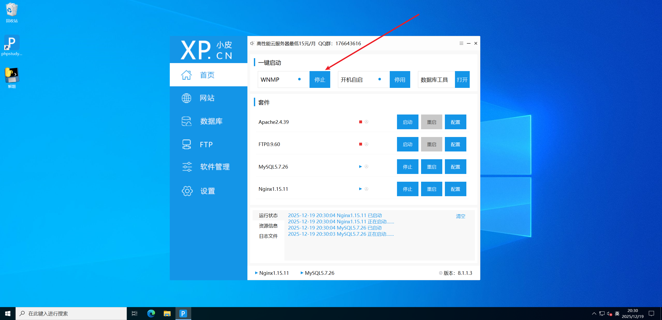Stop the WNMP one-click stack
Image resolution: width=662 pixels, height=320 pixels.
coord(320,80)
